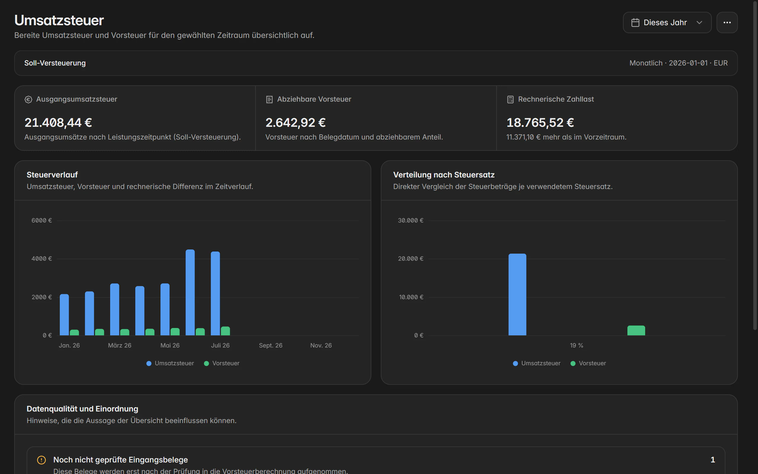Click the Sept. 26 axis label

coord(271,345)
